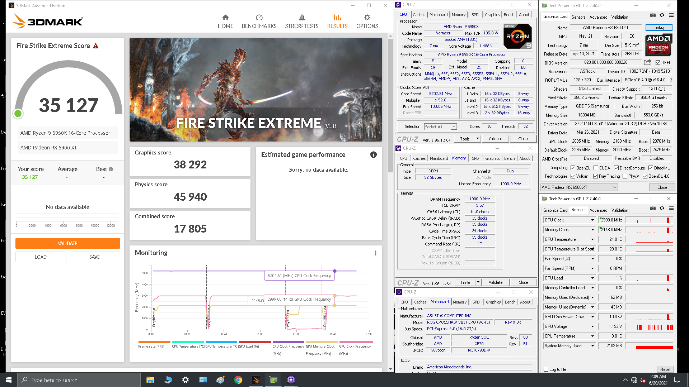The width and height of the screenshot is (689, 387).
Task: Click the Settings gear on the taskbar
Action: point(185,380)
